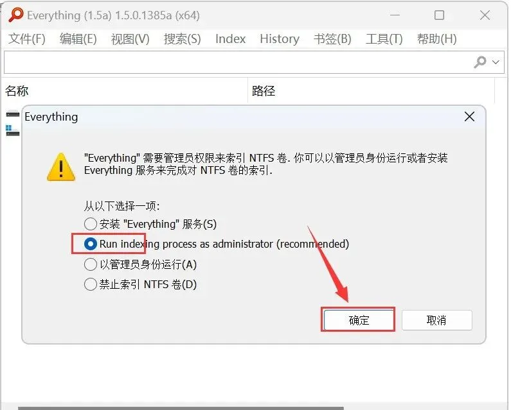Select the install "Everything" service radio option
This screenshot has width=511, height=410.
pos(90,224)
